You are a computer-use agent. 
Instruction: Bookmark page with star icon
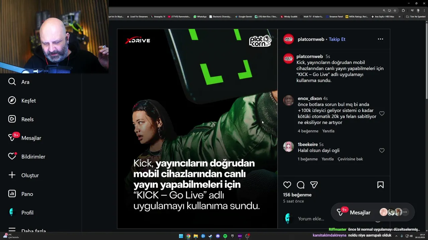395,10
